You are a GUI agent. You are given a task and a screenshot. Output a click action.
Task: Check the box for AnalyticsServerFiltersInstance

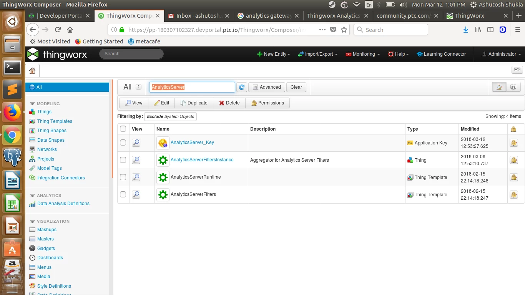[x=123, y=160]
